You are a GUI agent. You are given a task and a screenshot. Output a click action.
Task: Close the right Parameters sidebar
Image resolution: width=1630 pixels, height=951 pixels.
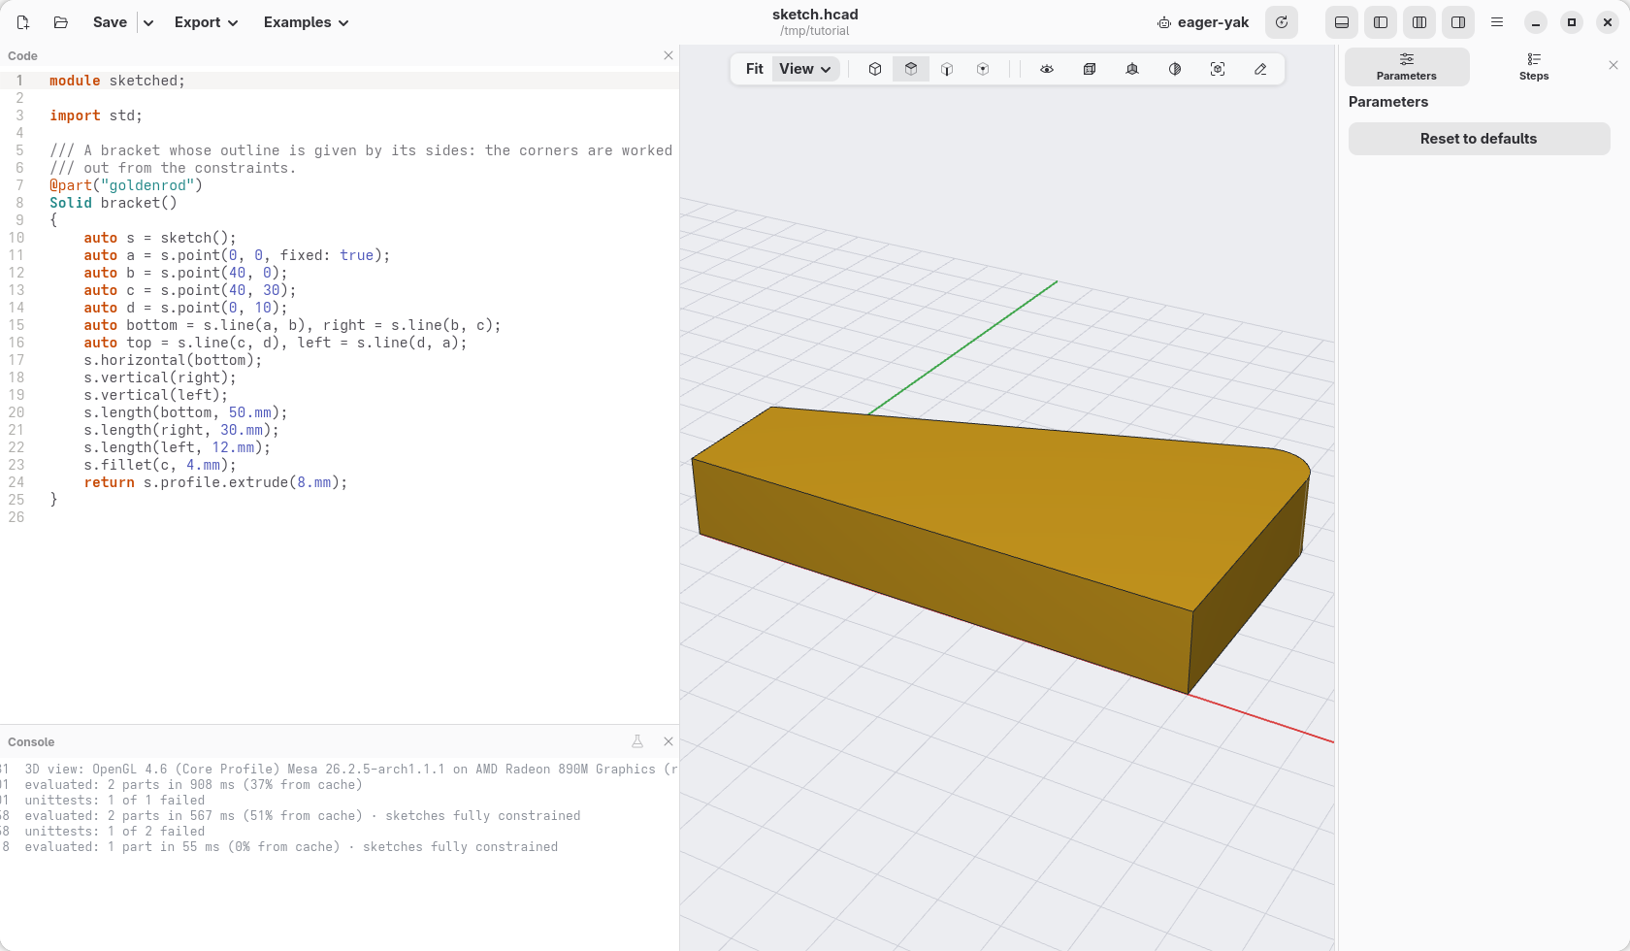click(x=1614, y=65)
